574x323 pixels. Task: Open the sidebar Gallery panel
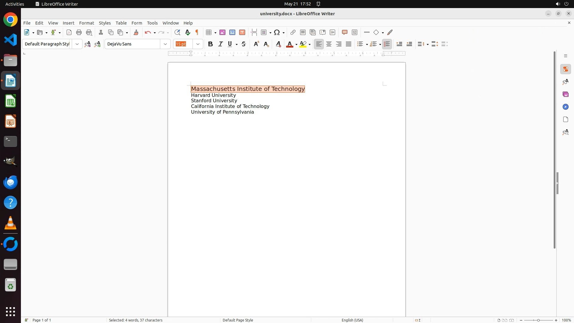[565, 94]
